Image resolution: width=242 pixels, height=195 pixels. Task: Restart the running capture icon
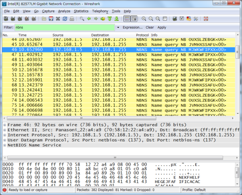pyautogui.click(x=34, y=19)
